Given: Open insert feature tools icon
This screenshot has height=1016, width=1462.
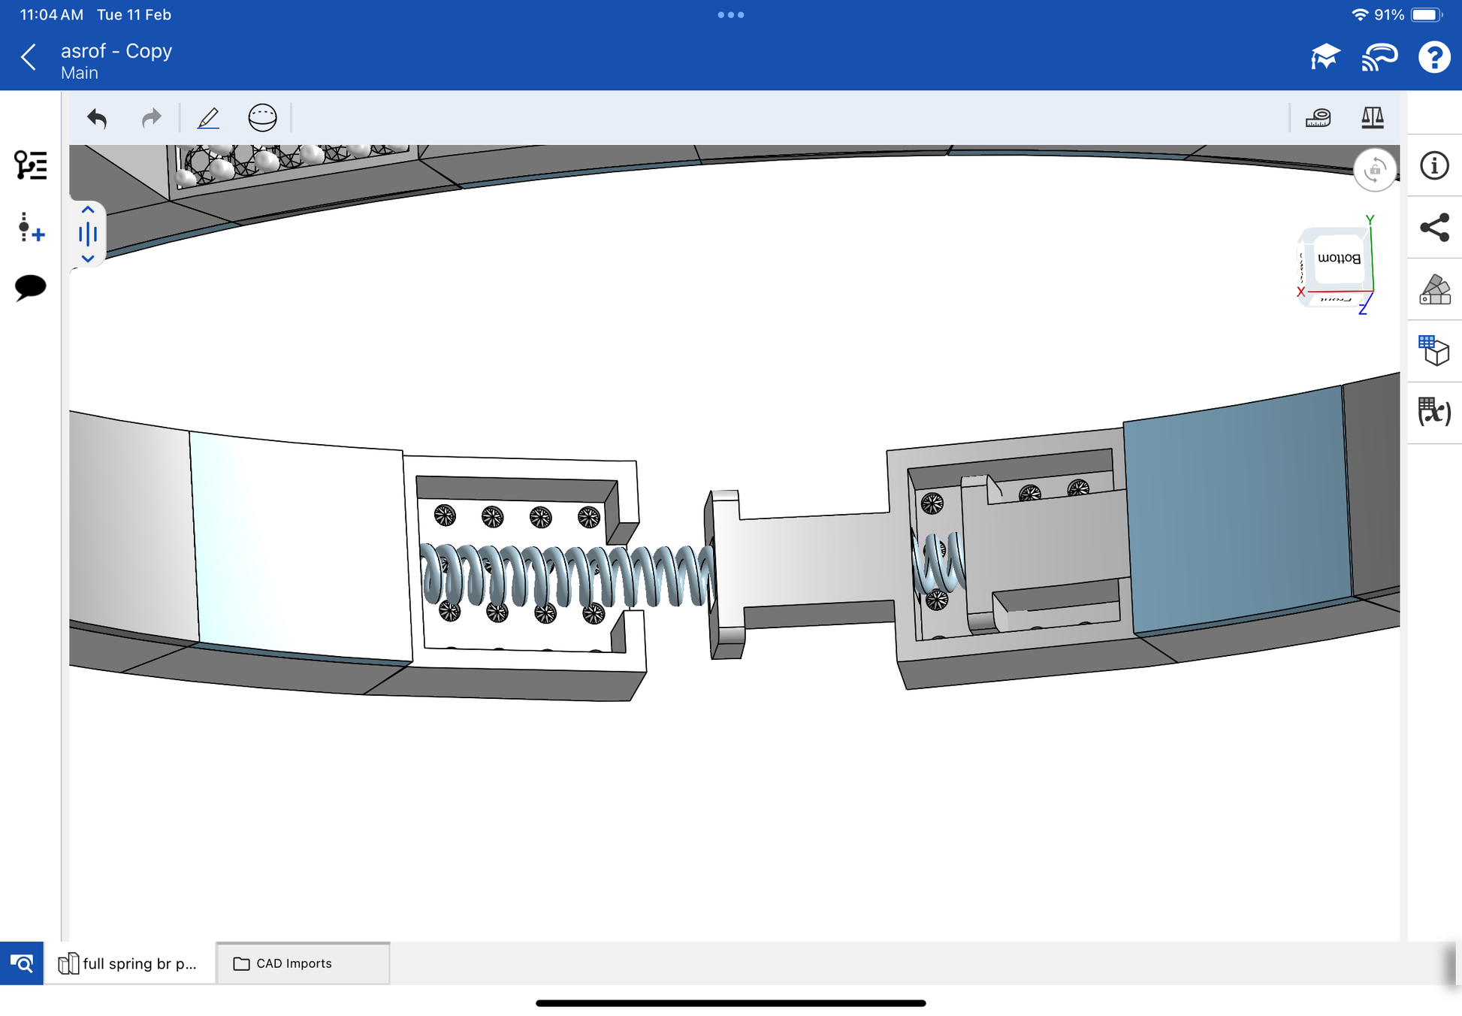Looking at the screenshot, I should pyautogui.click(x=31, y=227).
